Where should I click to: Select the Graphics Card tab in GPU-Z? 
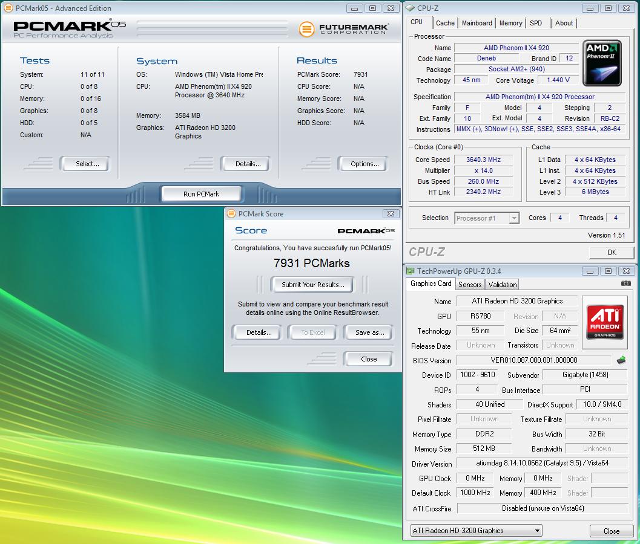coord(431,283)
